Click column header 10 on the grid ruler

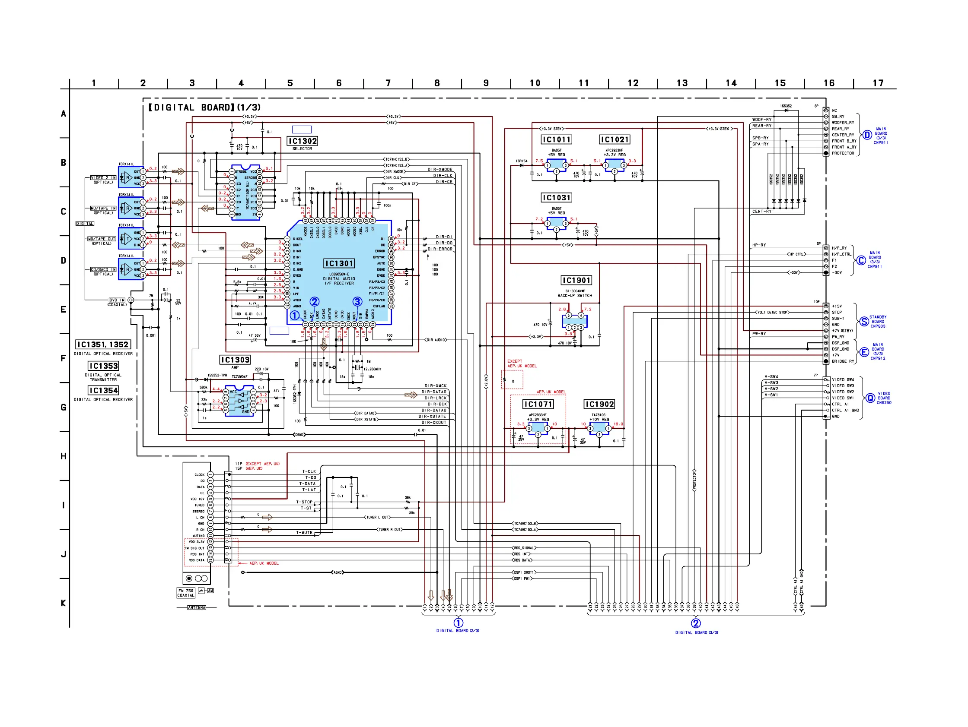(535, 83)
